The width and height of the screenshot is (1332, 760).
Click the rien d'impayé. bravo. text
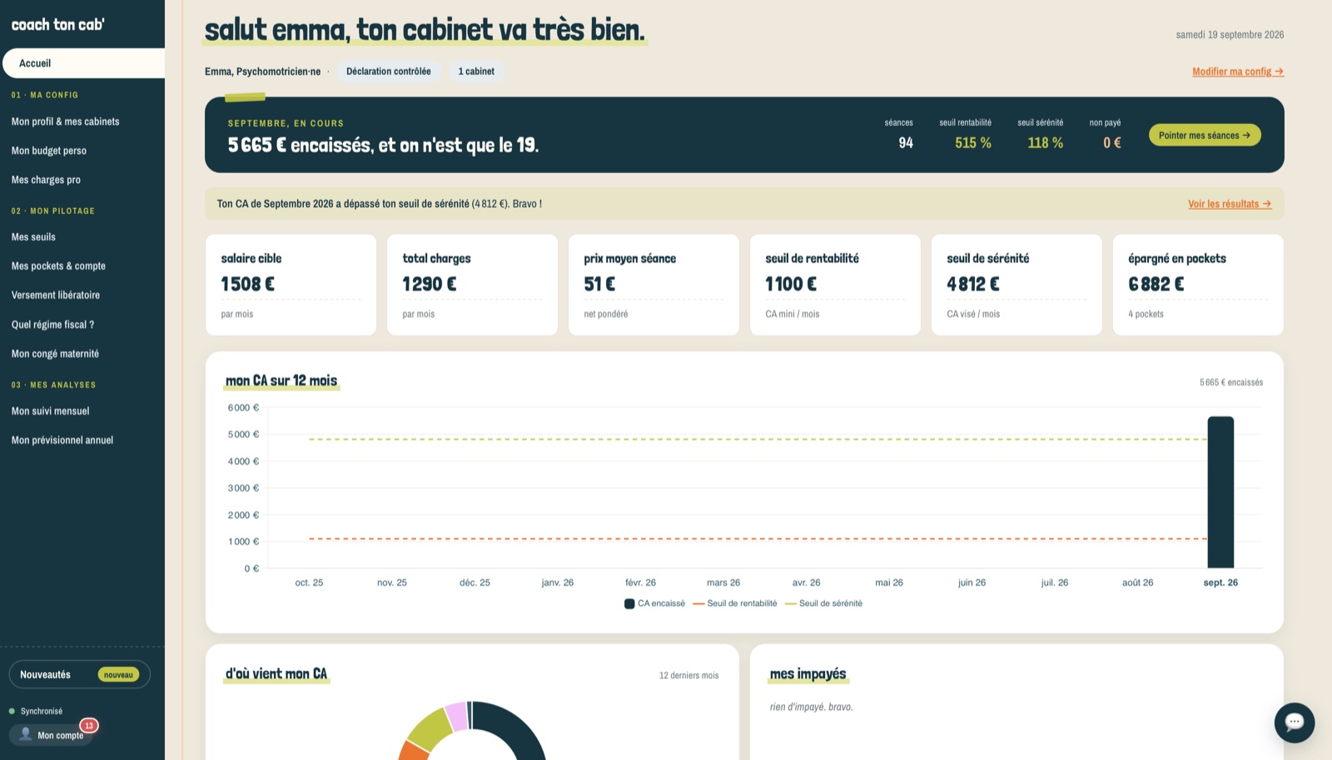(812, 708)
